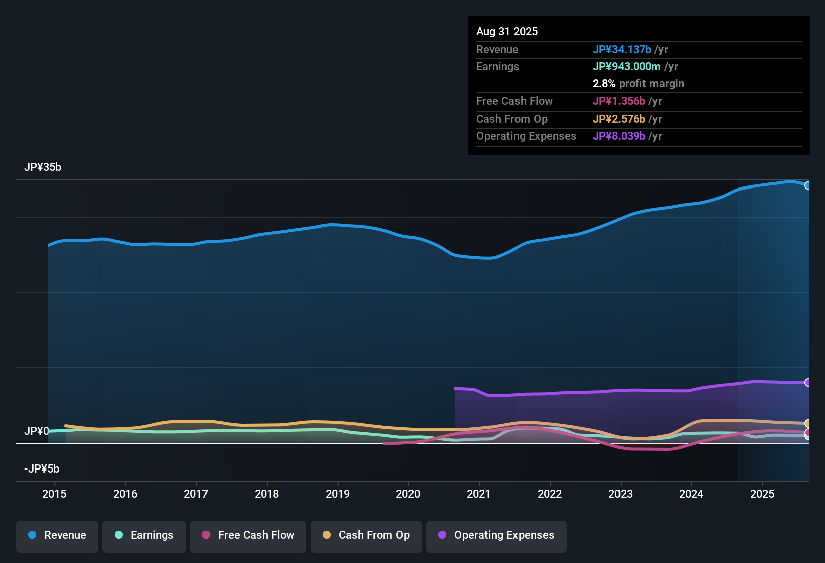Select the 2023 year label on the axis
This screenshot has width=825, height=563.
(x=621, y=494)
